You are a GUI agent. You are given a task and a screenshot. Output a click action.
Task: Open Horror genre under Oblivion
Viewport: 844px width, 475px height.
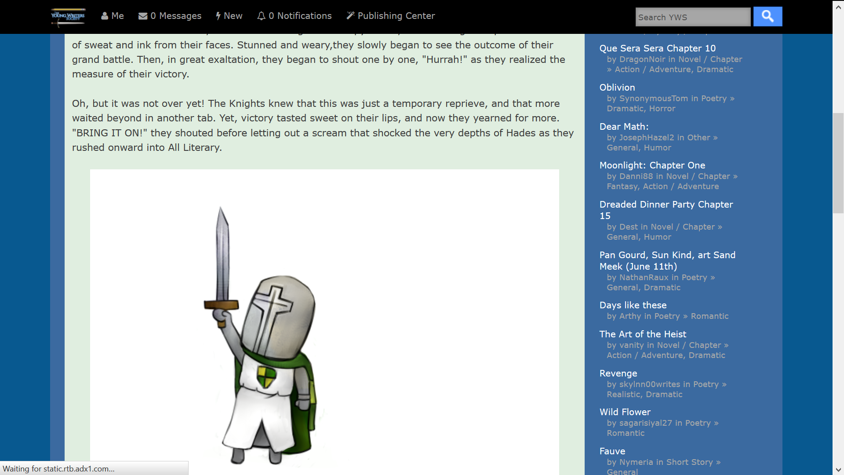pos(662,109)
